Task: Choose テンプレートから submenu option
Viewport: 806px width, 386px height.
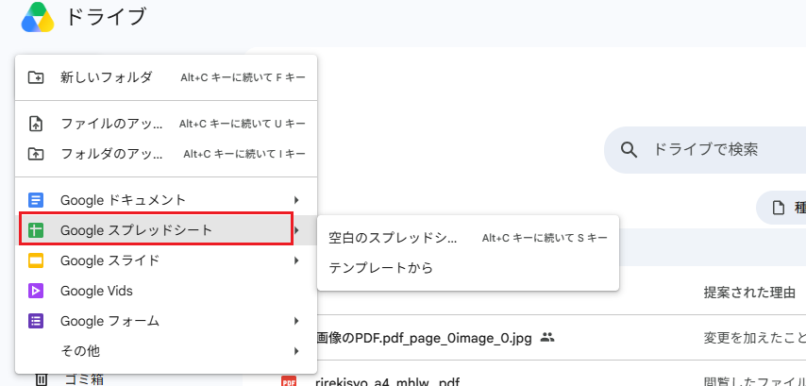Action: pos(468,268)
